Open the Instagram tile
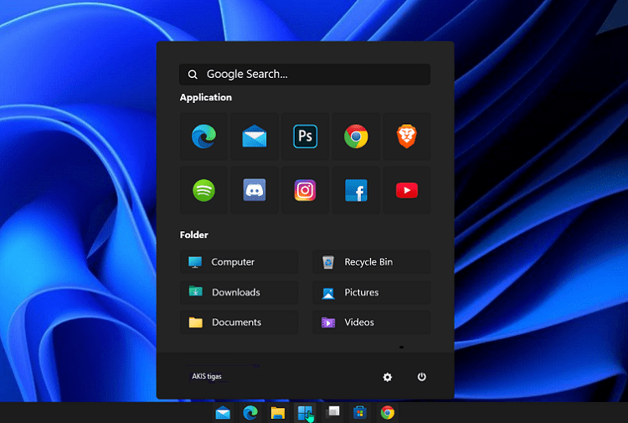 305,190
